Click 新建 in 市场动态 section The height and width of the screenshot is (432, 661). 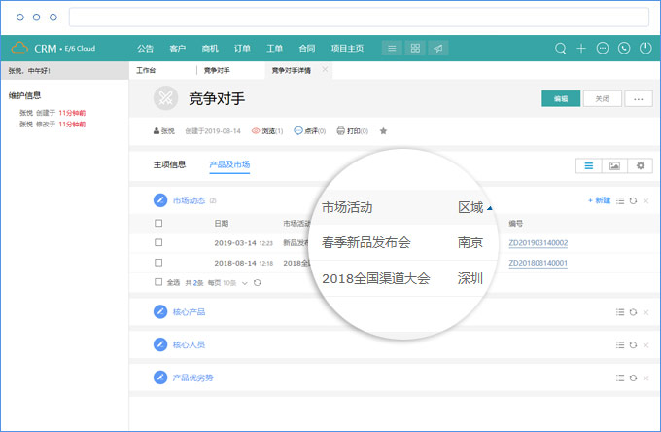pyautogui.click(x=599, y=200)
